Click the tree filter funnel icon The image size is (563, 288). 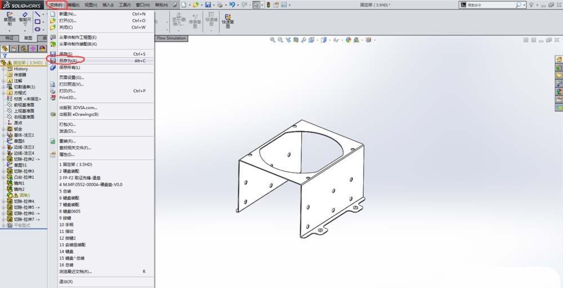tap(5, 56)
